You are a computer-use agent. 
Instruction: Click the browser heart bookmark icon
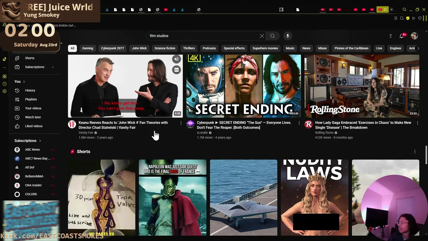click(420, 18)
